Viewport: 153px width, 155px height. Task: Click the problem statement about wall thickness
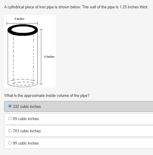pos(76,7)
